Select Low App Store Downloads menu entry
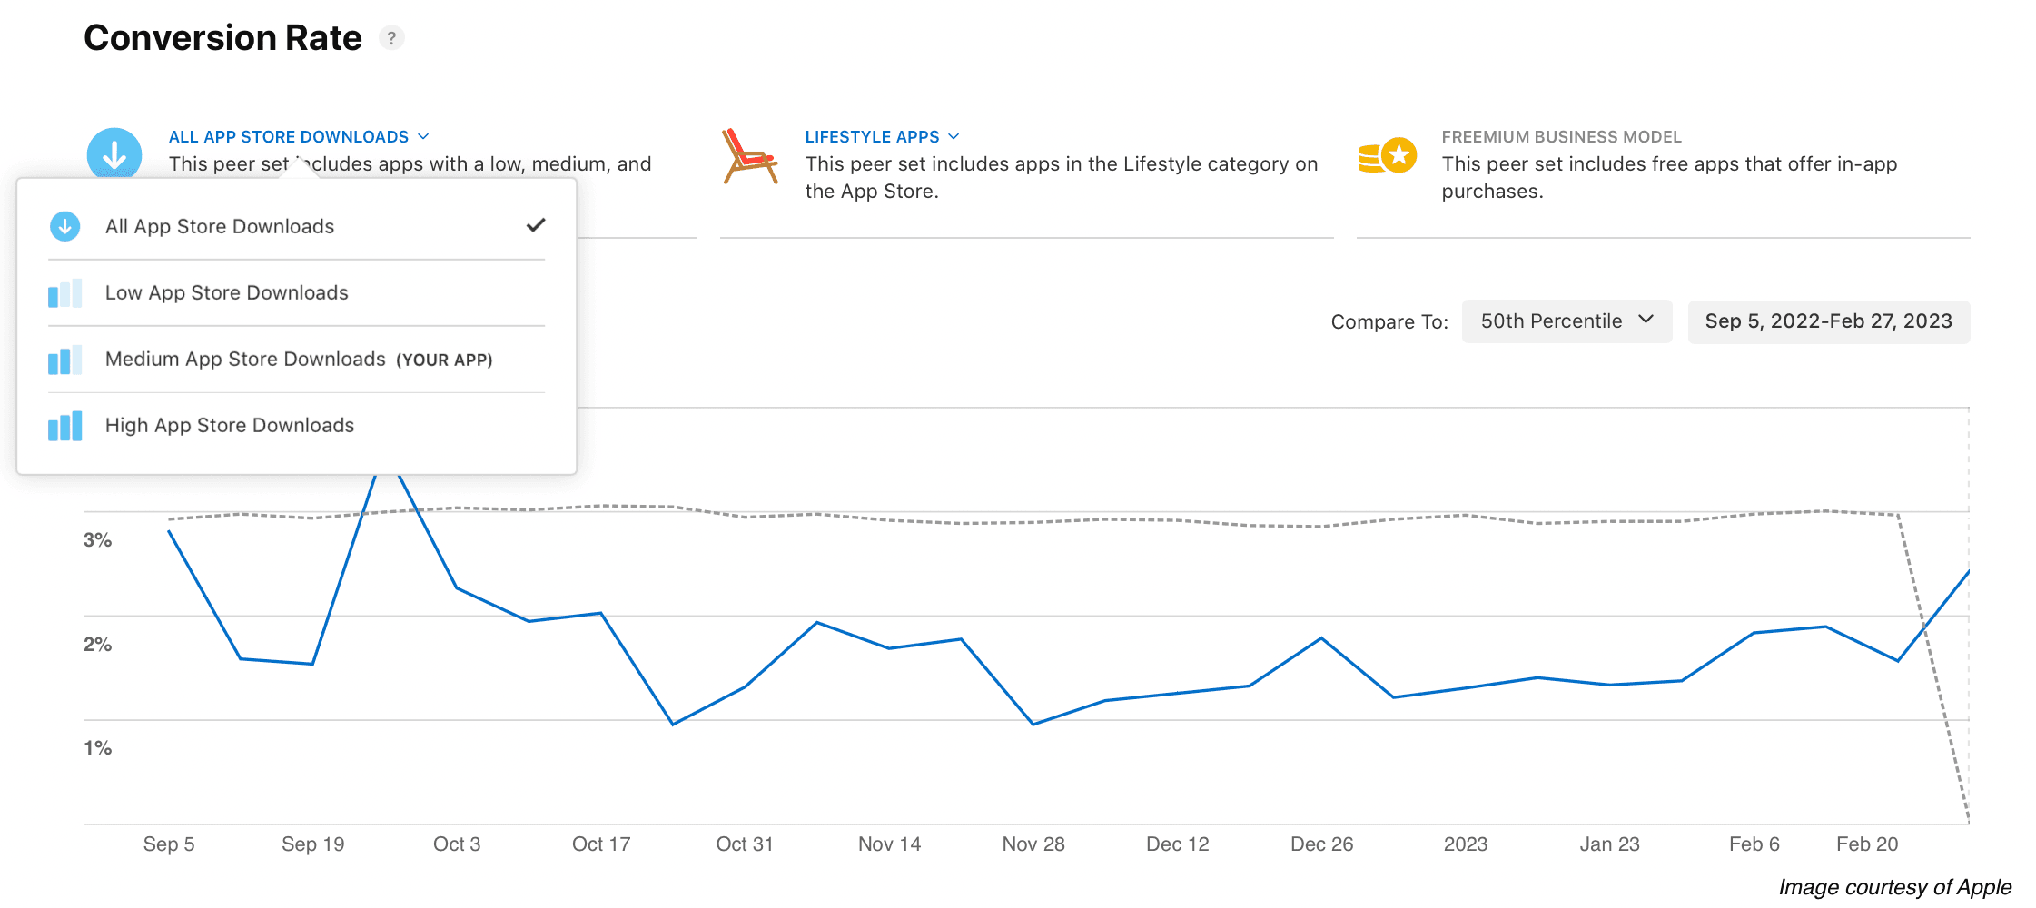Viewport: 2036px width, 908px height. coord(226,292)
